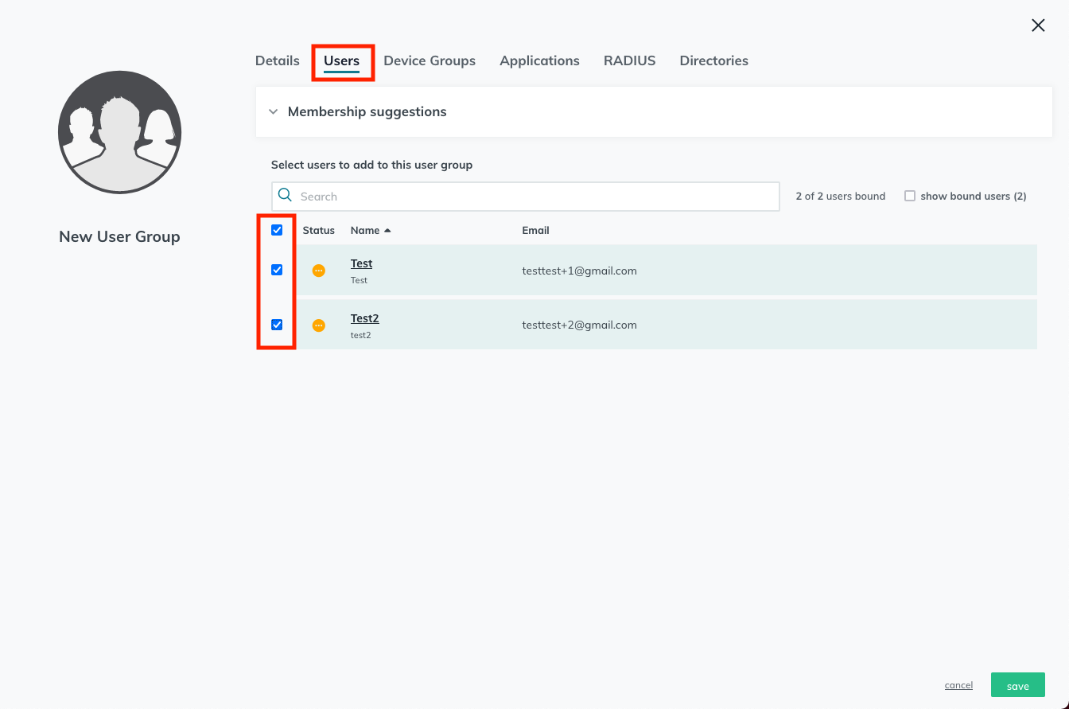The height and width of the screenshot is (709, 1069).
Task: Click the Name sort arrow icon
Action: click(387, 231)
